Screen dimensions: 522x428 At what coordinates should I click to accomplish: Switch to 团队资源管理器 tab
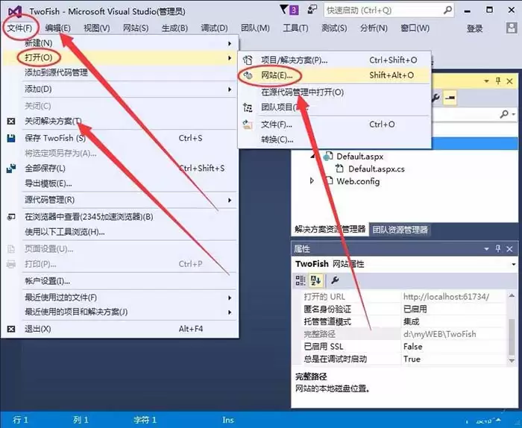click(x=400, y=230)
